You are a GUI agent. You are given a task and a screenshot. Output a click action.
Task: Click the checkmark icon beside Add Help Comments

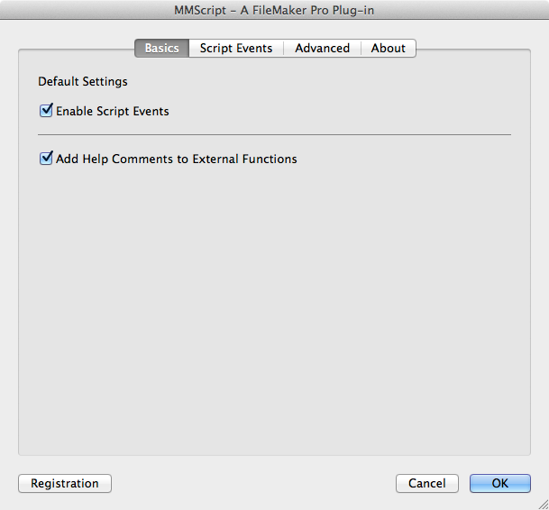point(46,159)
